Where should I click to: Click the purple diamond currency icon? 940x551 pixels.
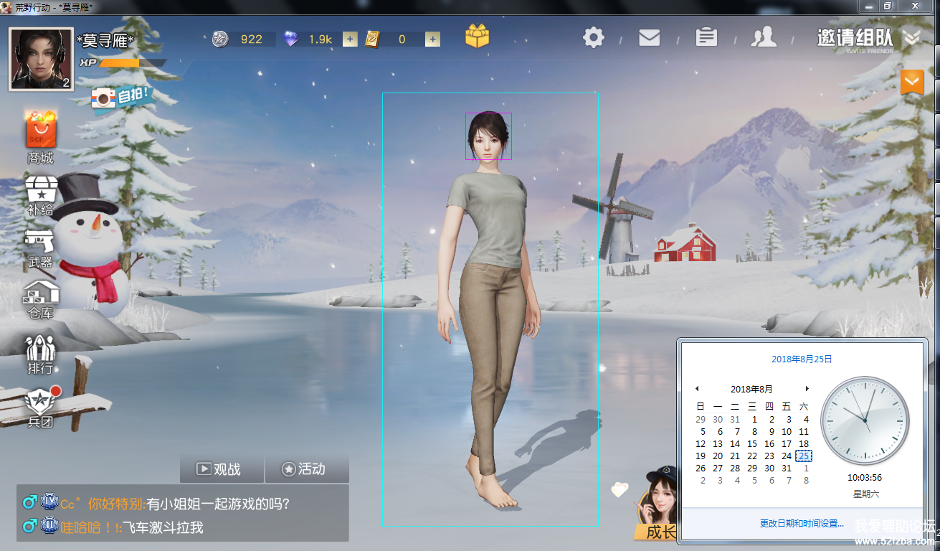point(290,39)
